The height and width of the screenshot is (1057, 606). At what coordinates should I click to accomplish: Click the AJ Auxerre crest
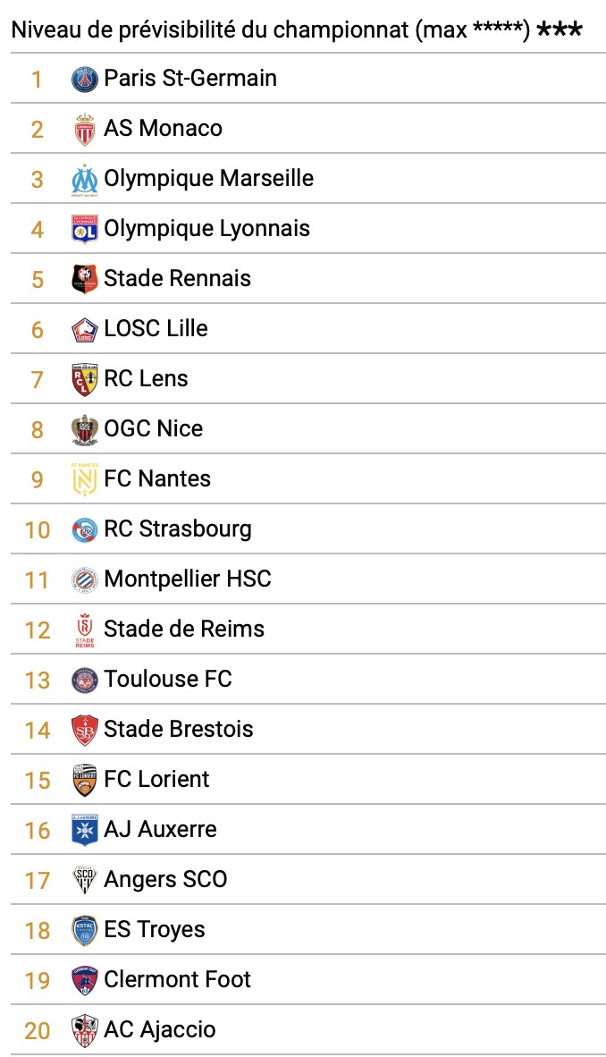pyautogui.click(x=84, y=830)
